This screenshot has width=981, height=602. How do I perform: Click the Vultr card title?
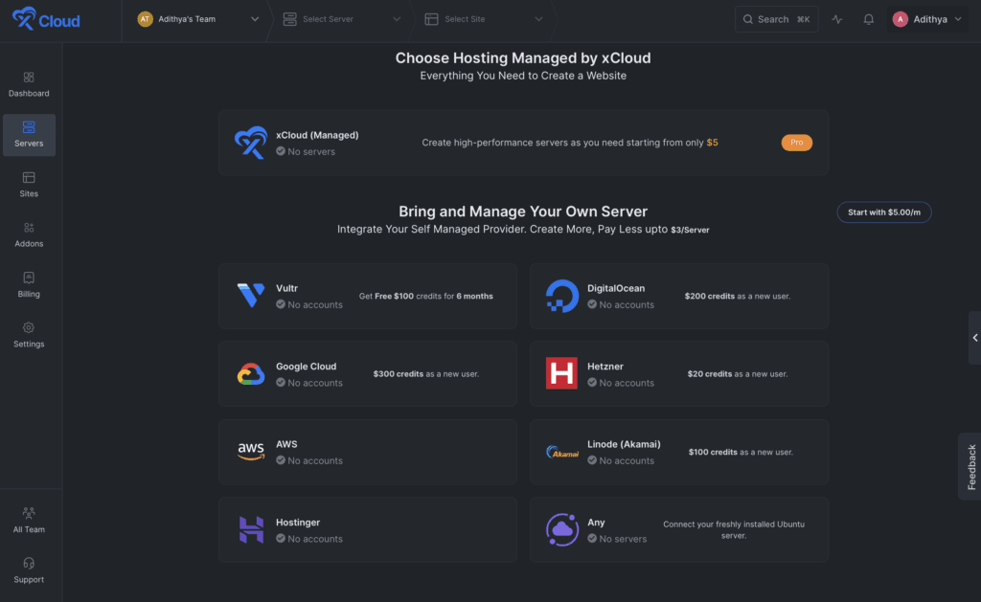tap(286, 288)
